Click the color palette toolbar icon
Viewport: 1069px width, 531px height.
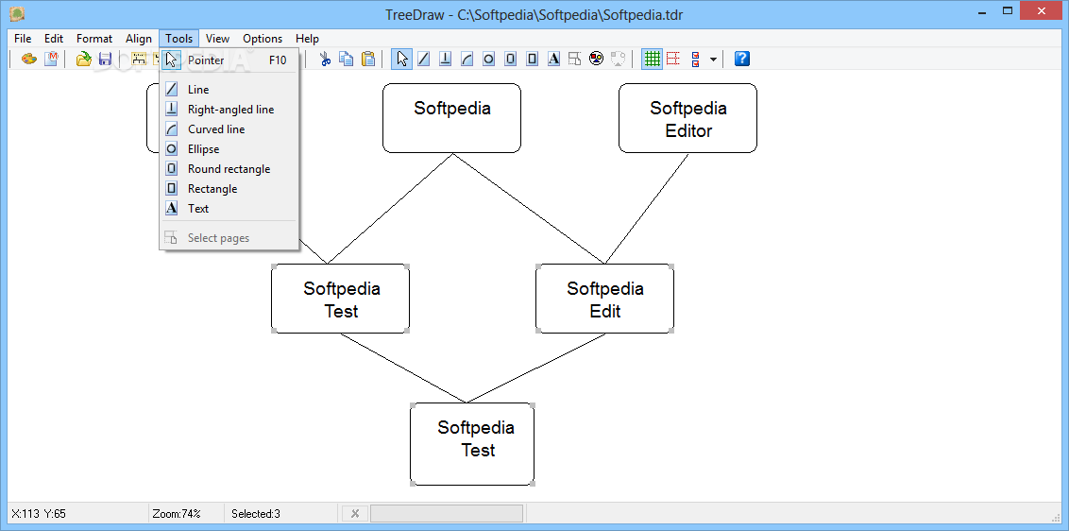point(28,59)
